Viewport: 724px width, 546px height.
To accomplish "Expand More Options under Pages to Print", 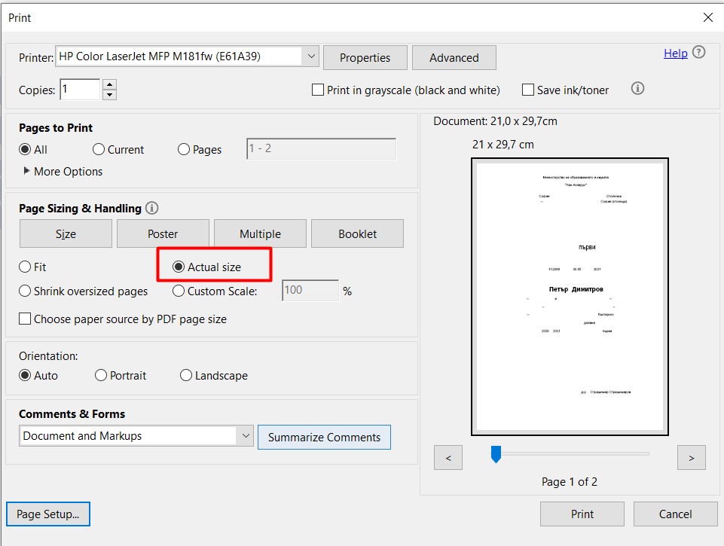I will (x=28, y=171).
